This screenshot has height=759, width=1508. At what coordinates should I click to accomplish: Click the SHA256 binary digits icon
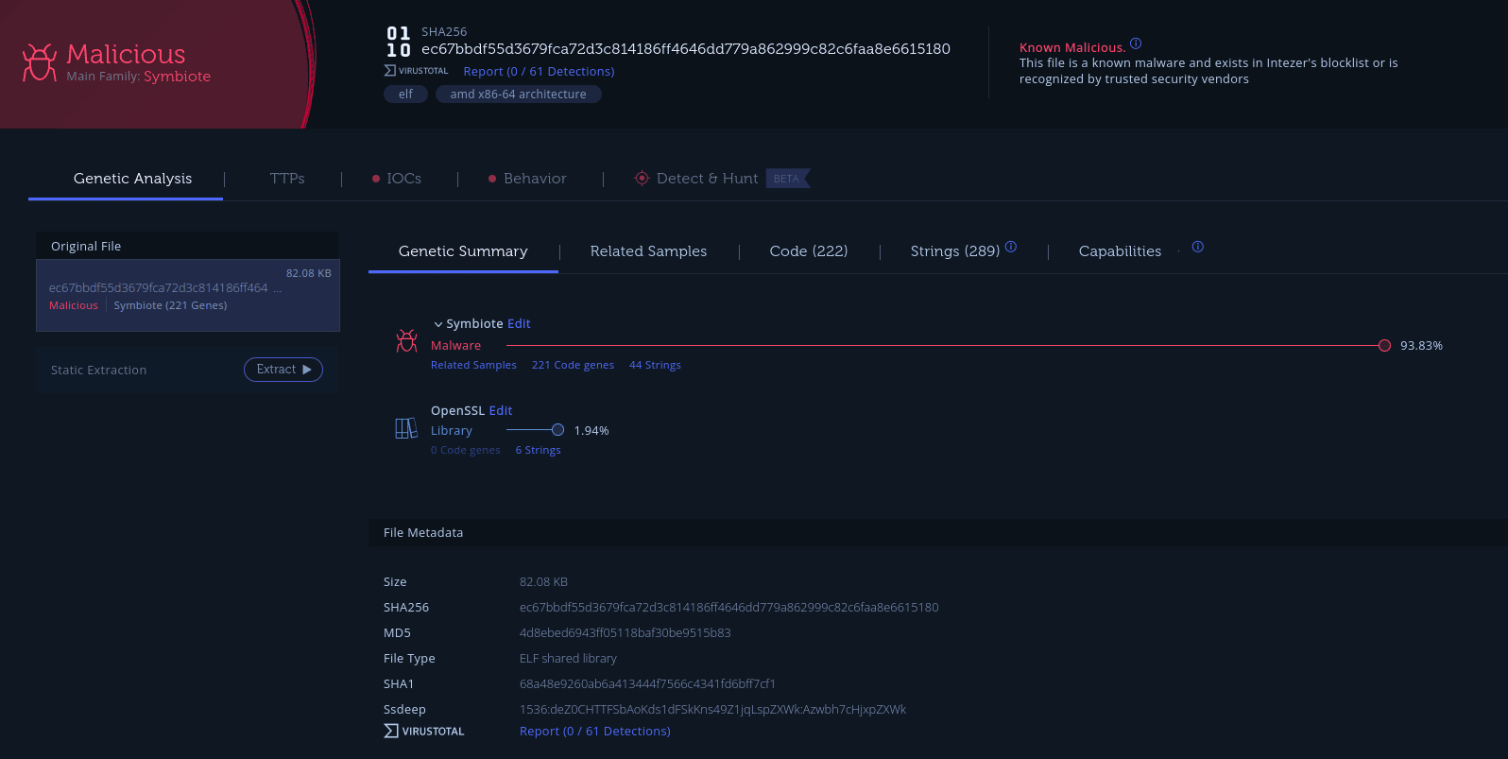[399, 43]
